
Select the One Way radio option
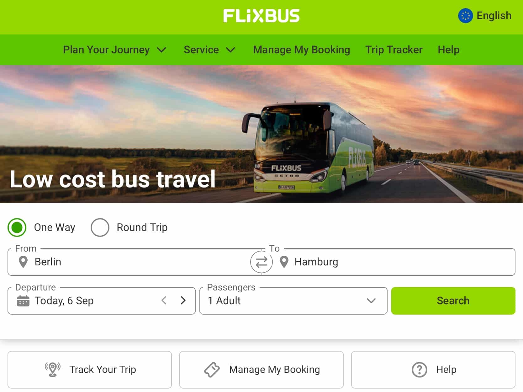pyautogui.click(x=17, y=227)
